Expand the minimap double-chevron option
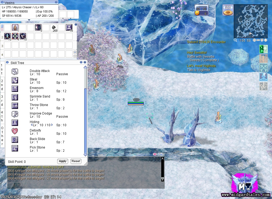The image size is (272, 199). pos(262,40)
